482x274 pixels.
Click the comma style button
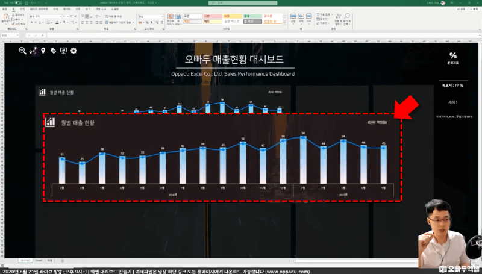click(x=151, y=22)
